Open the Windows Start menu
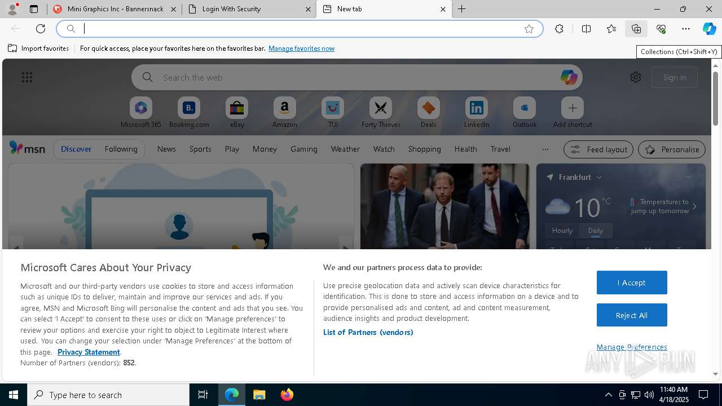 14,395
